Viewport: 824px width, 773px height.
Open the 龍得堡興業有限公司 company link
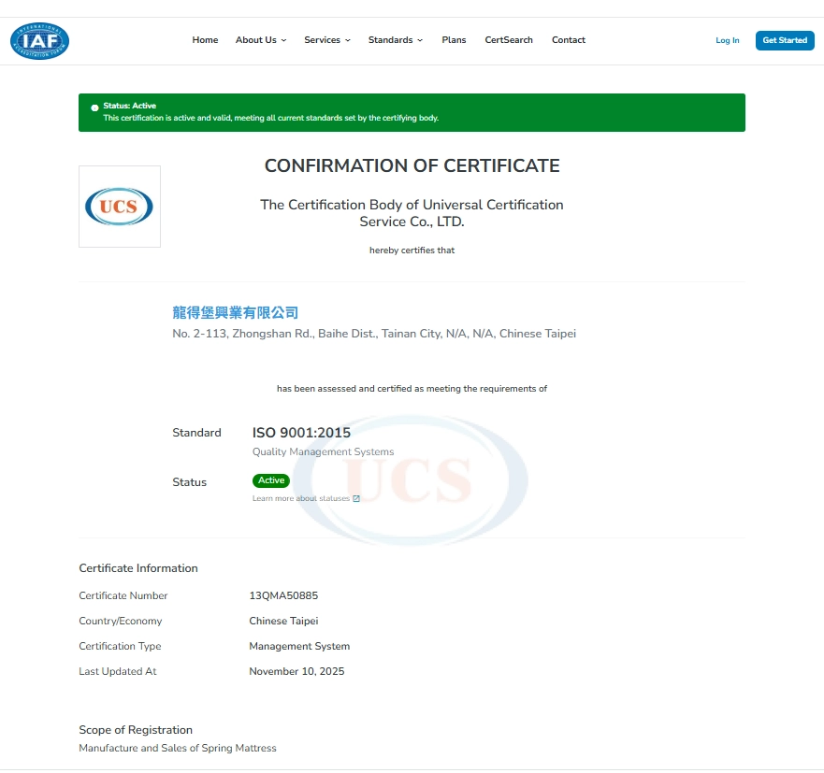235,313
